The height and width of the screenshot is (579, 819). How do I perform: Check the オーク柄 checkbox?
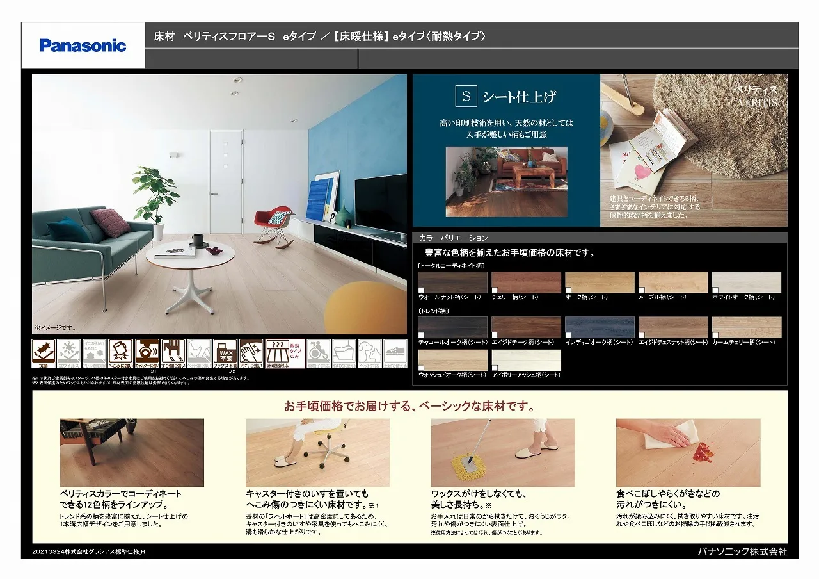point(568,290)
